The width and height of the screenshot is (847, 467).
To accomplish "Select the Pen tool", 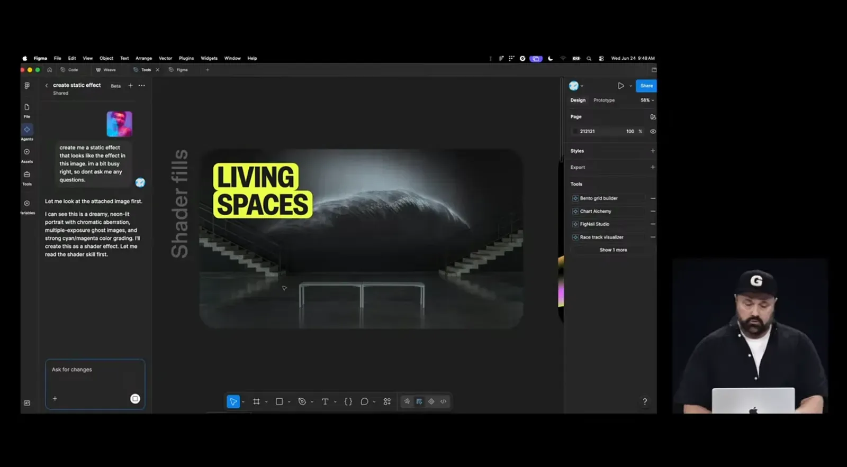I will point(302,401).
